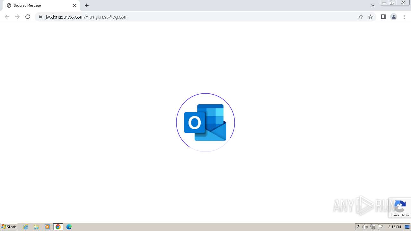The width and height of the screenshot is (411, 231).
Task: Open the Windows Start menu
Action: click(x=9, y=227)
